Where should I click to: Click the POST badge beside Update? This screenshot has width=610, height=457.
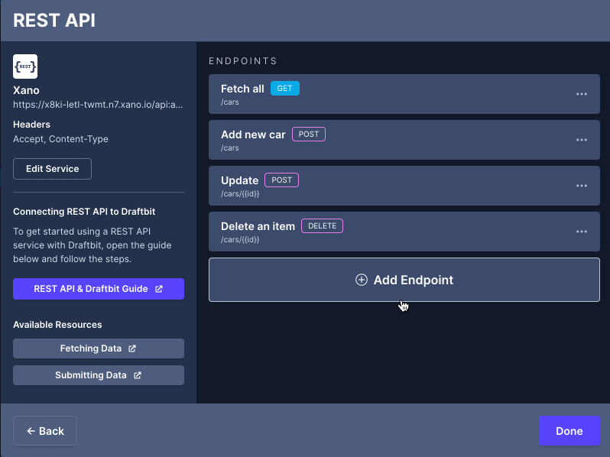click(x=281, y=180)
